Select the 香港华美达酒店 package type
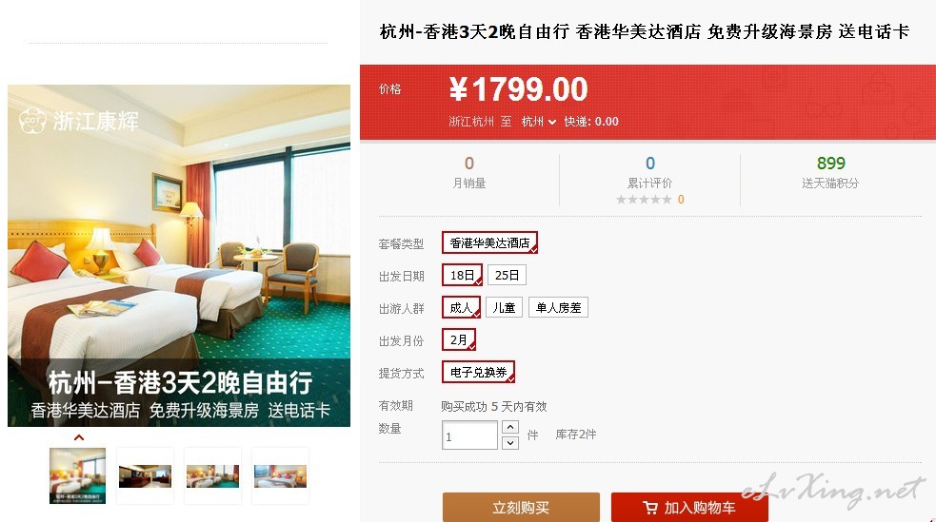 coord(490,242)
